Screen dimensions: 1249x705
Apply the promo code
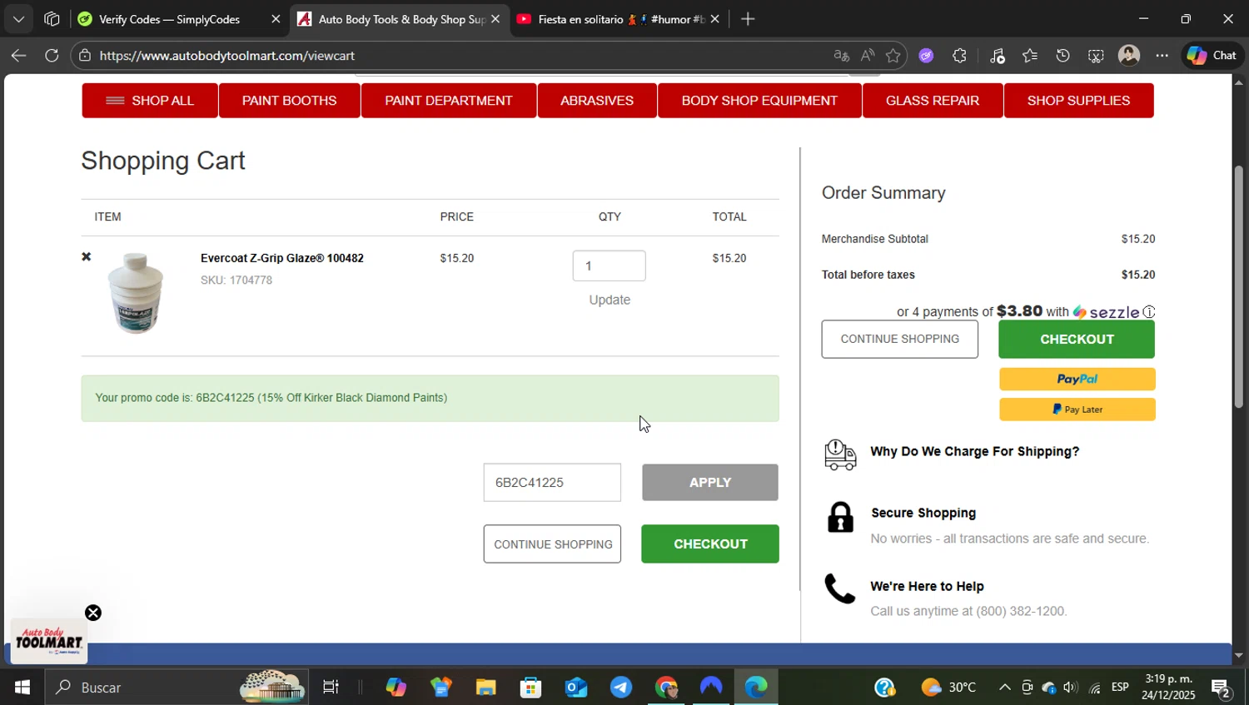710,483
